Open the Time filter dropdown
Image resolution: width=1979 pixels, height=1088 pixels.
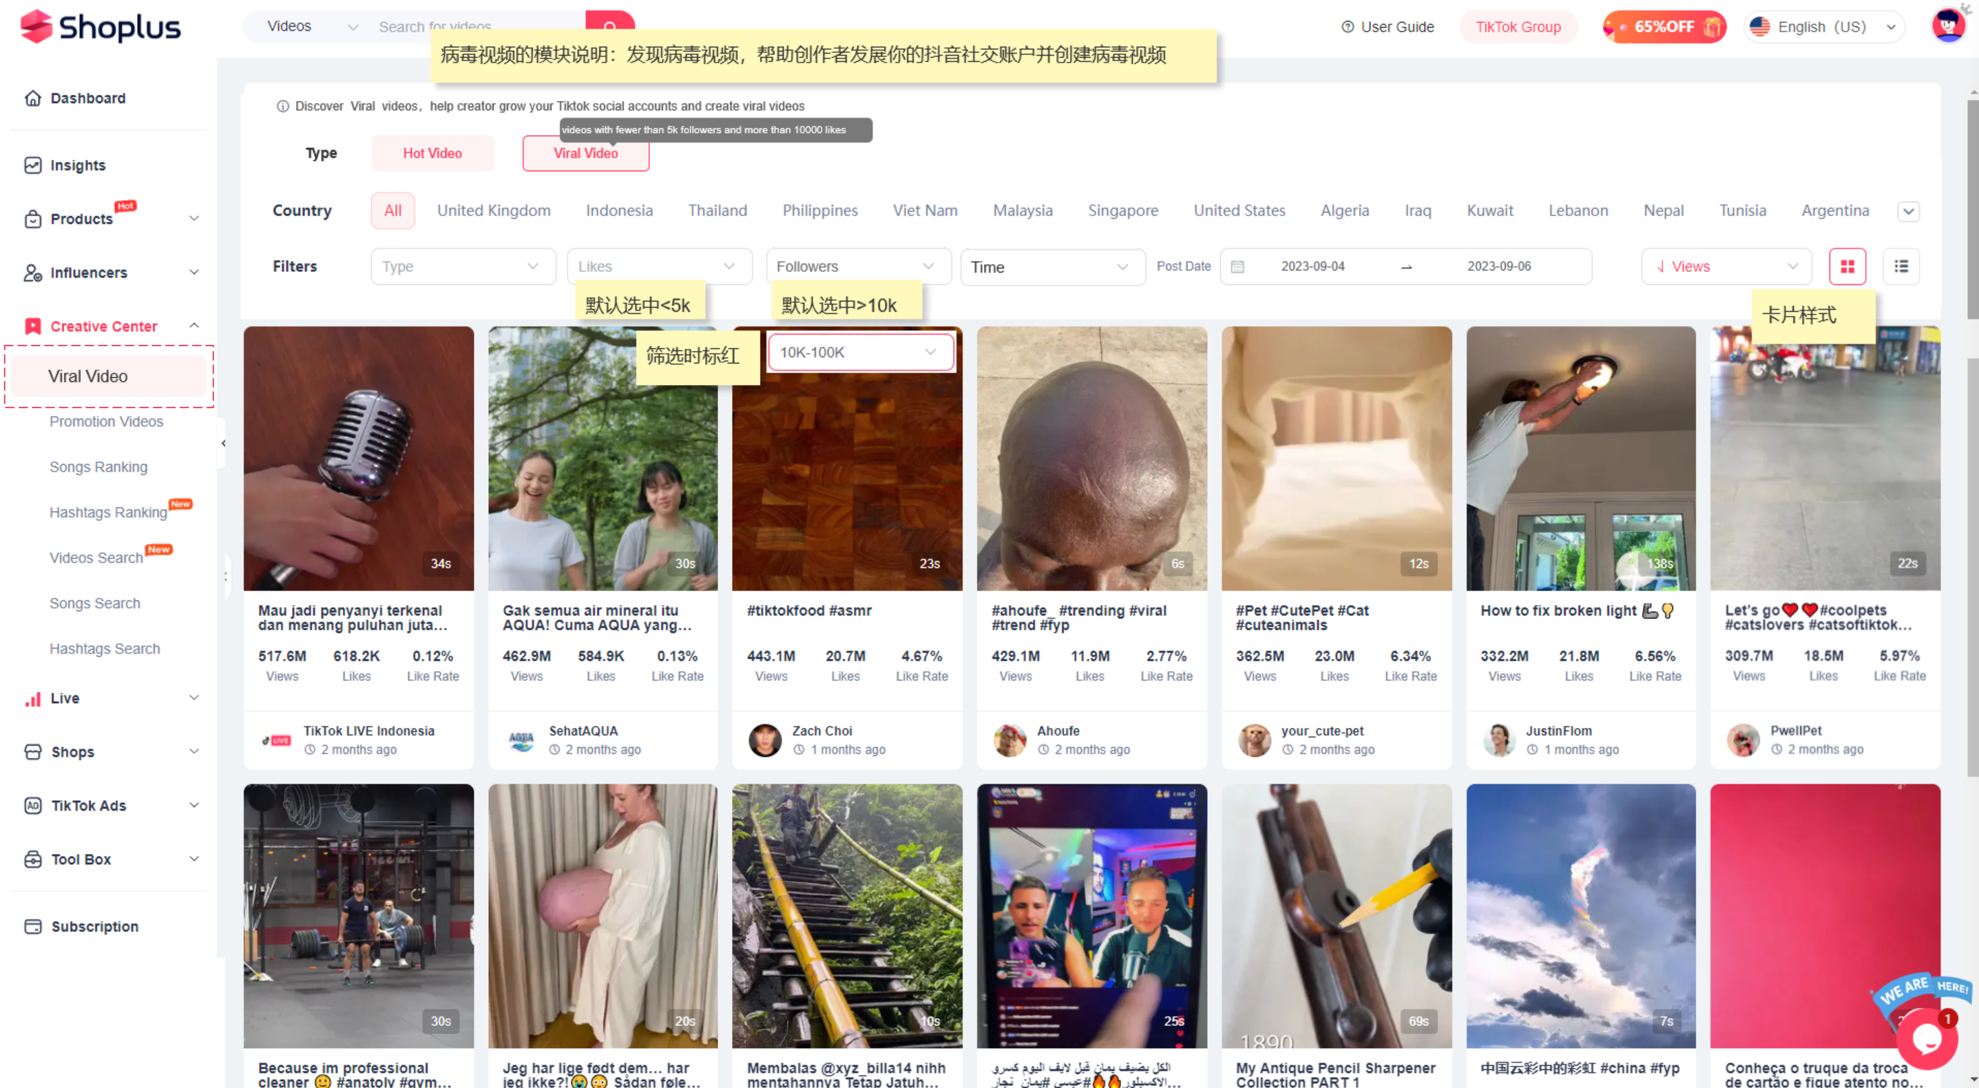[x=1052, y=267]
